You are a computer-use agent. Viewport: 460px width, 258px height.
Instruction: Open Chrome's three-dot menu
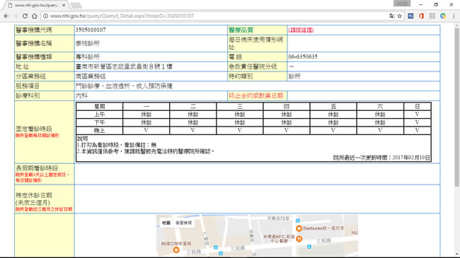[x=454, y=16]
